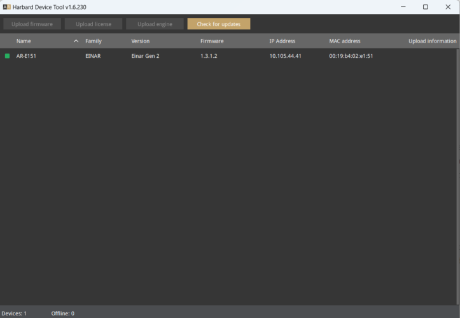Select the AR-E151 device row
The width and height of the screenshot is (460, 318).
click(x=27, y=56)
